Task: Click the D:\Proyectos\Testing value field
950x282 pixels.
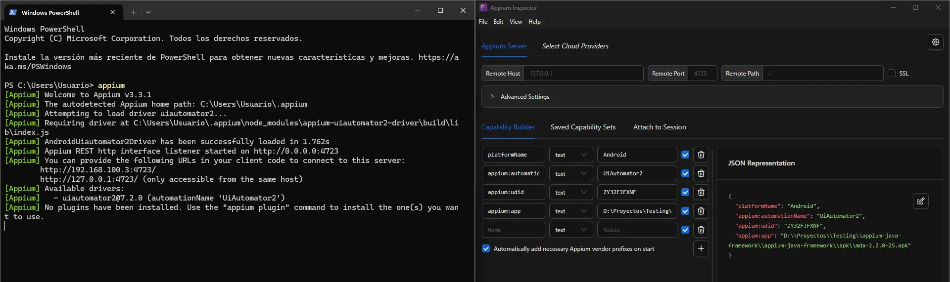Action: click(x=637, y=211)
